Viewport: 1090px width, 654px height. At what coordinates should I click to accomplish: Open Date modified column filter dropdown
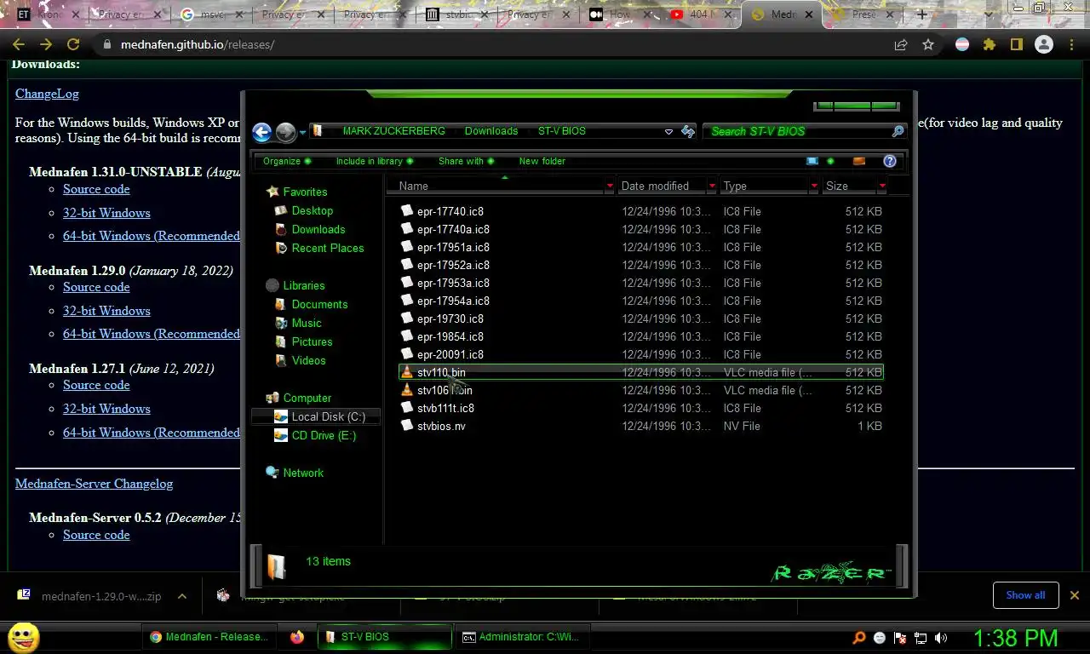pos(712,186)
